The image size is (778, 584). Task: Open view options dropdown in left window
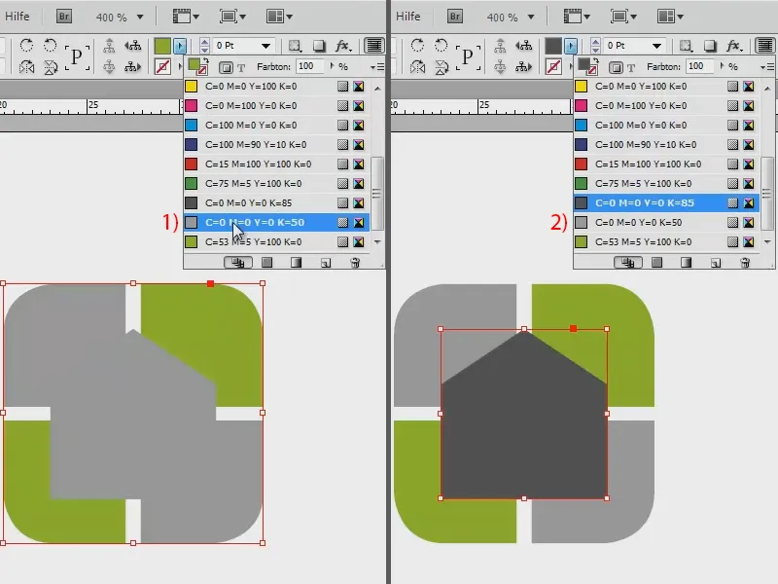186,17
